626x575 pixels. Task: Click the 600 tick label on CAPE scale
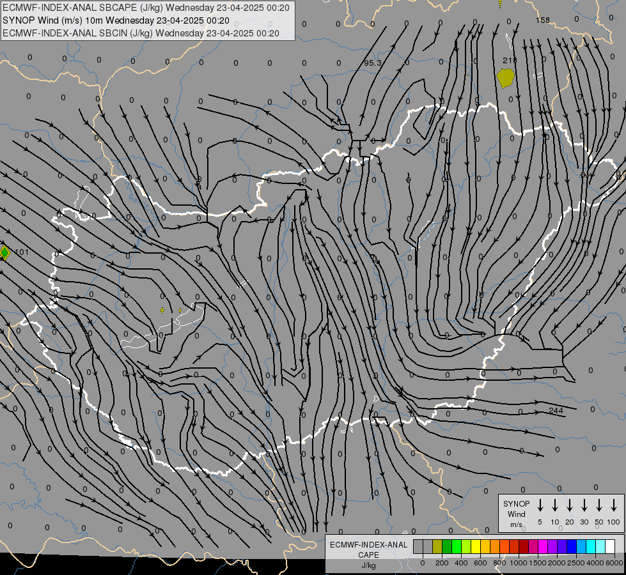coord(480,563)
